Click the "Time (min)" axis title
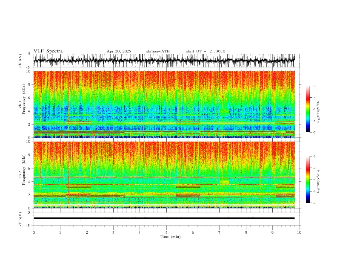This screenshot has height=261, width=337. click(170, 237)
